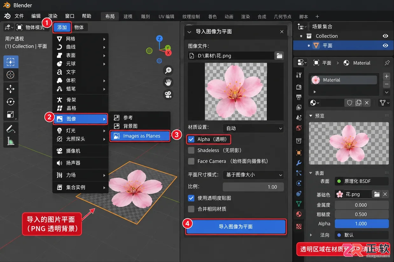Screen dimensions: 394x262
Task: Choose 背景图 in image submenu
Action: pyautogui.click(x=140, y=126)
